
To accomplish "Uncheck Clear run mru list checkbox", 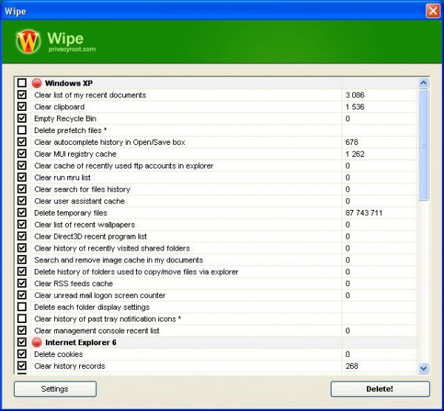I will [x=21, y=177].
